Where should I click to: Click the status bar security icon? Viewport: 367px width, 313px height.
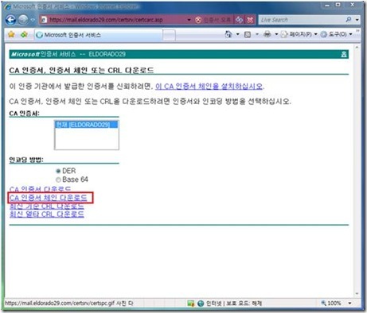coord(190,303)
